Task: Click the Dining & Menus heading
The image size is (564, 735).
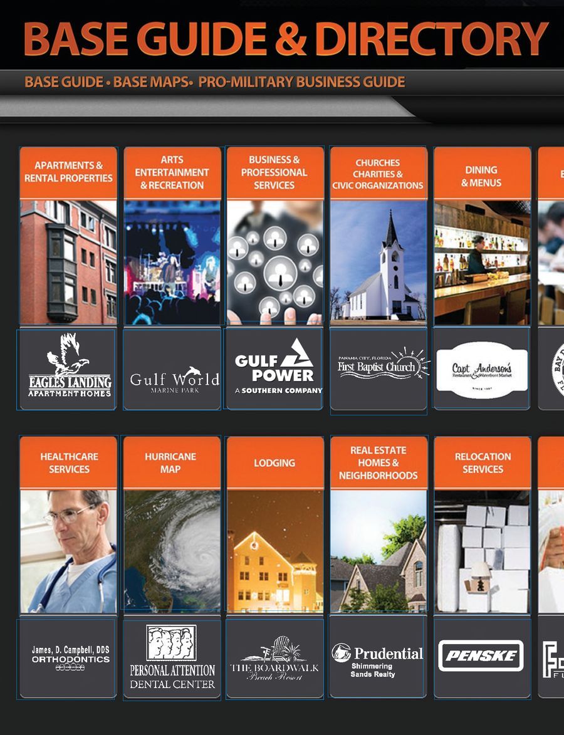Action: tap(481, 176)
